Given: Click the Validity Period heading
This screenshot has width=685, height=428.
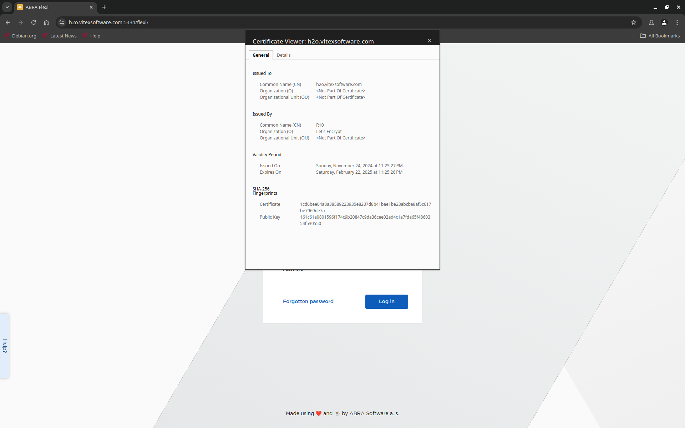Looking at the screenshot, I should (x=267, y=155).
